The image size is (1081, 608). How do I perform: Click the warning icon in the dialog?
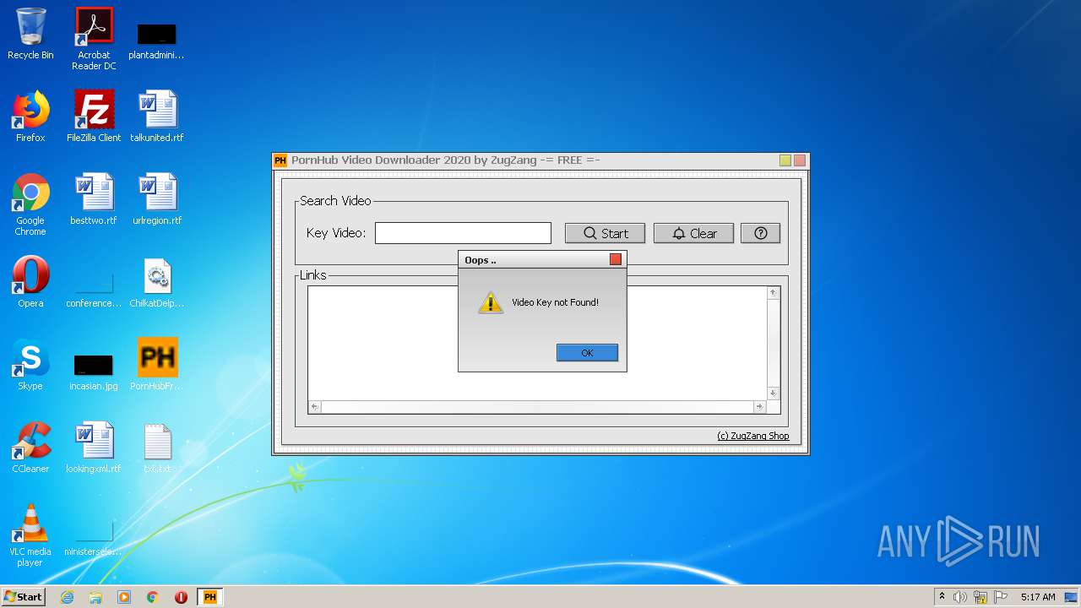tap(490, 302)
